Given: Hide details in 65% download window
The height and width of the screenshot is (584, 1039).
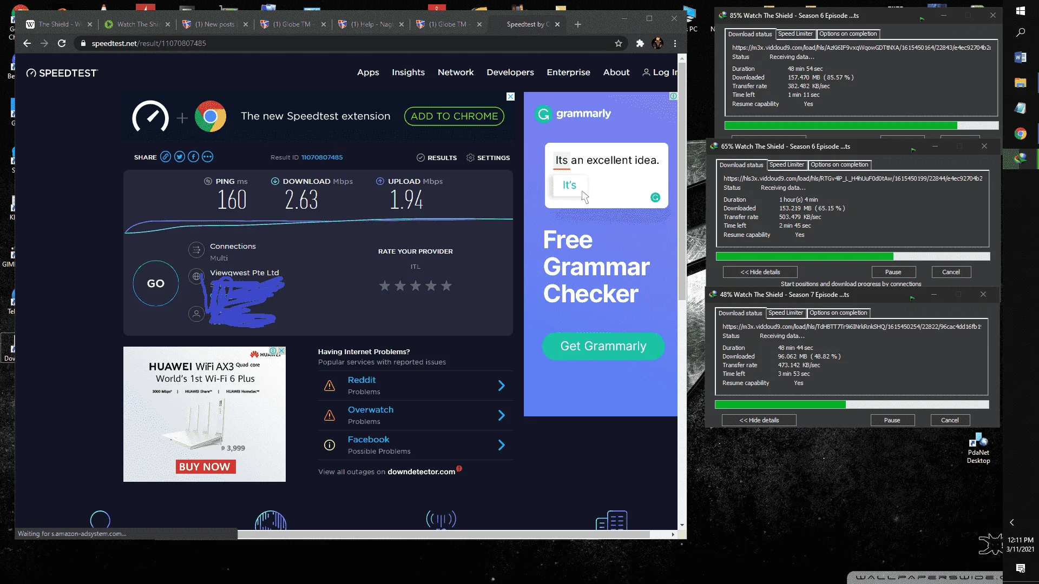Looking at the screenshot, I should 760,272.
